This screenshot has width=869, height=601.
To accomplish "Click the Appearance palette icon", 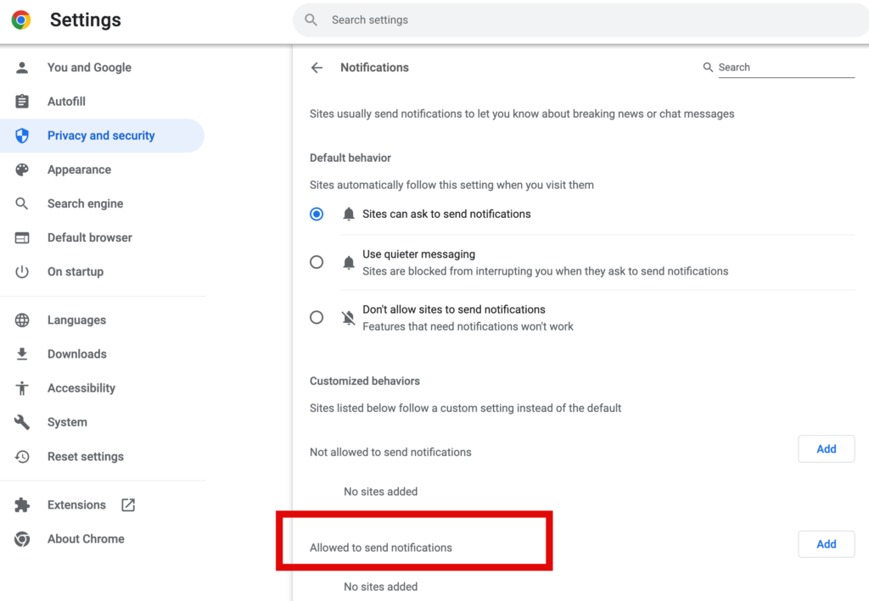I will [x=22, y=170].
